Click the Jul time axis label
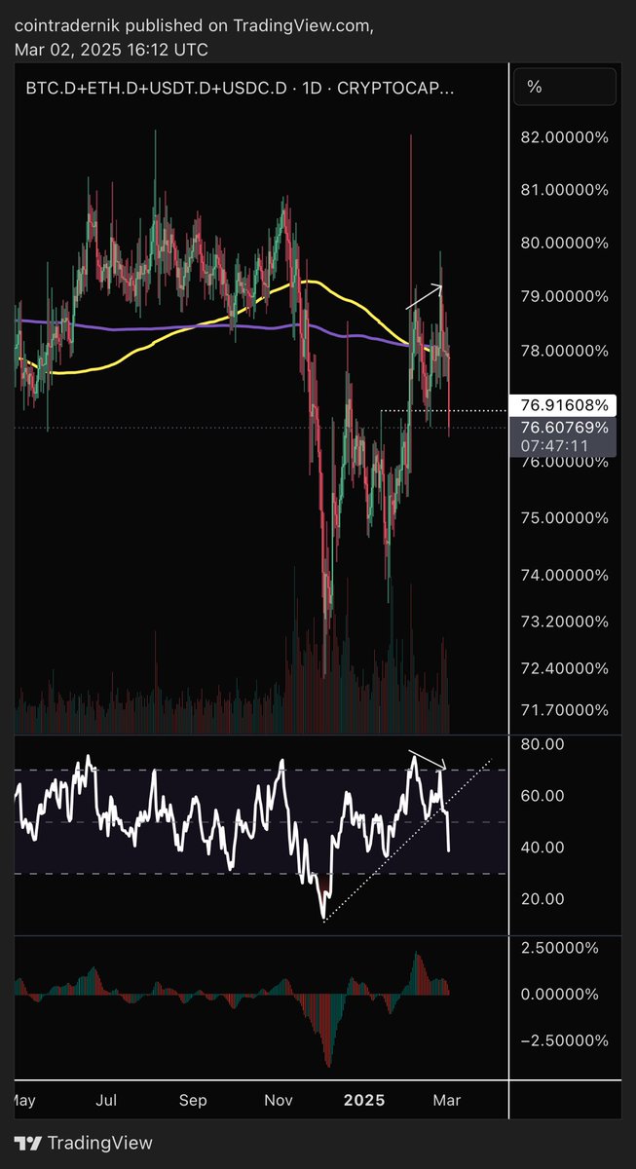This screenshot has width=636, height=1169. (x=107, y=1101)
